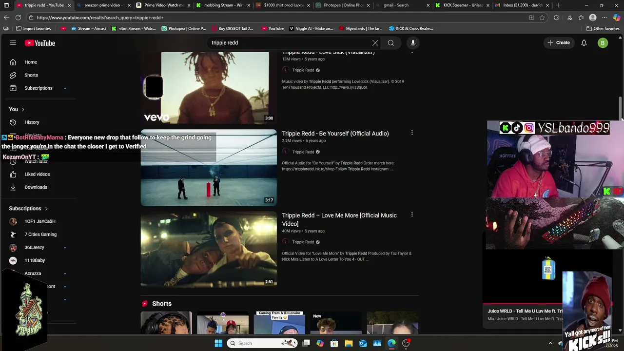Open the YouTube notifications bell

tap(584, 43)
